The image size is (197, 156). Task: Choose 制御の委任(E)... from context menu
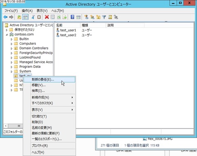pyautogui.click(x=49, y=80)
